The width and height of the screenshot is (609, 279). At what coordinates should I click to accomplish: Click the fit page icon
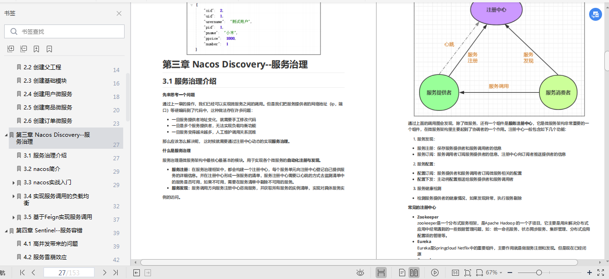coord(467,273)
